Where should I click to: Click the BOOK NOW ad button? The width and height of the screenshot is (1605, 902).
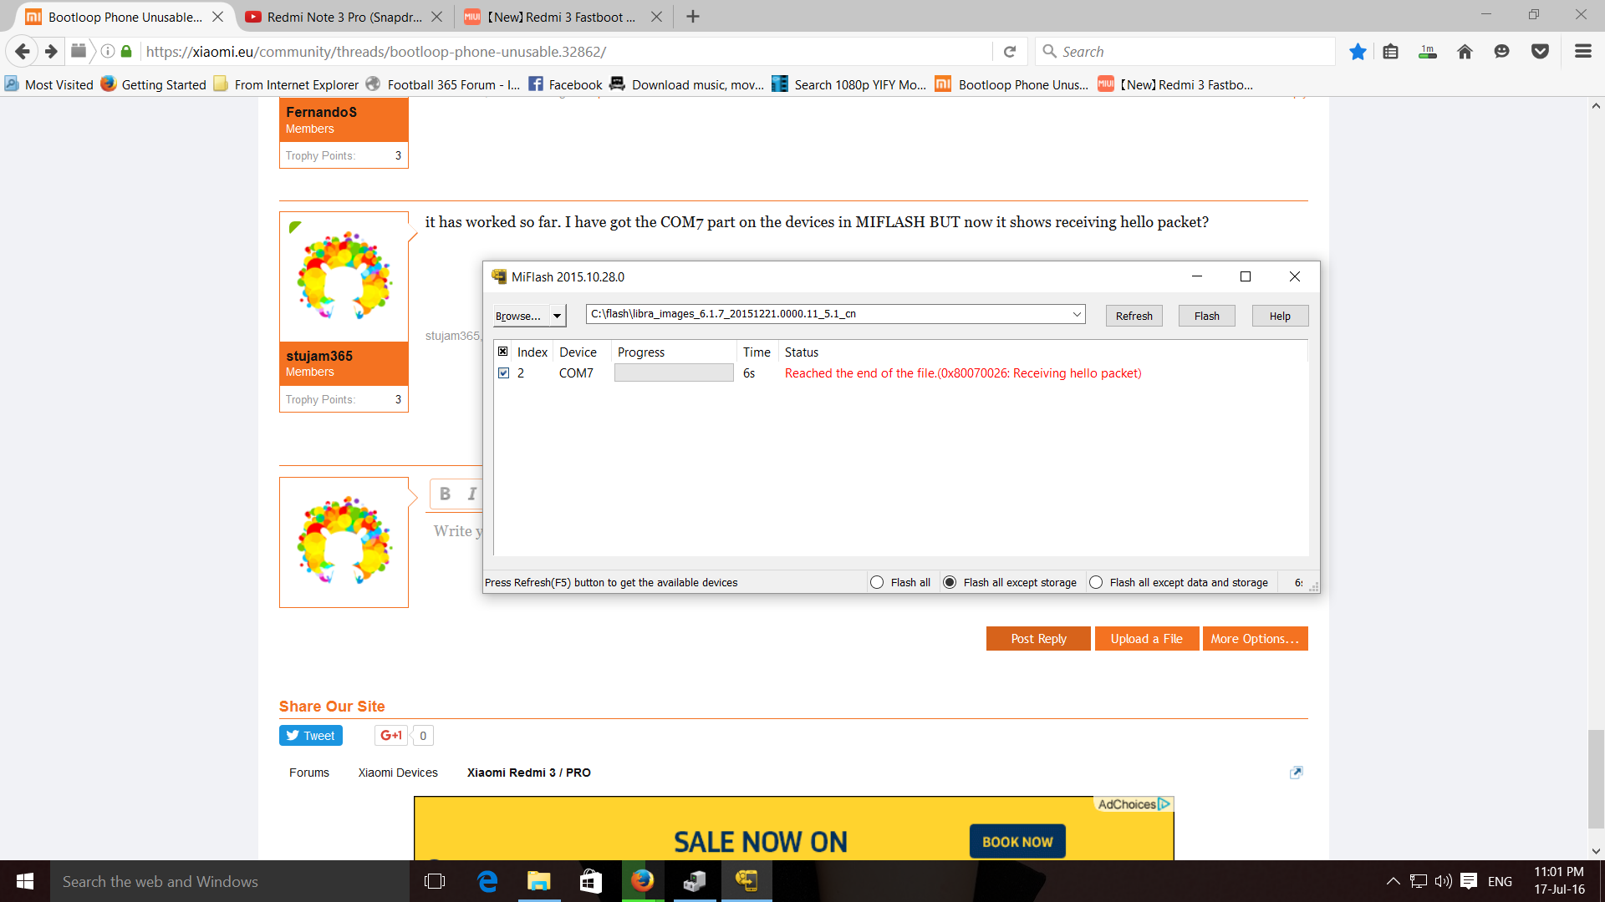(1017, 841)
